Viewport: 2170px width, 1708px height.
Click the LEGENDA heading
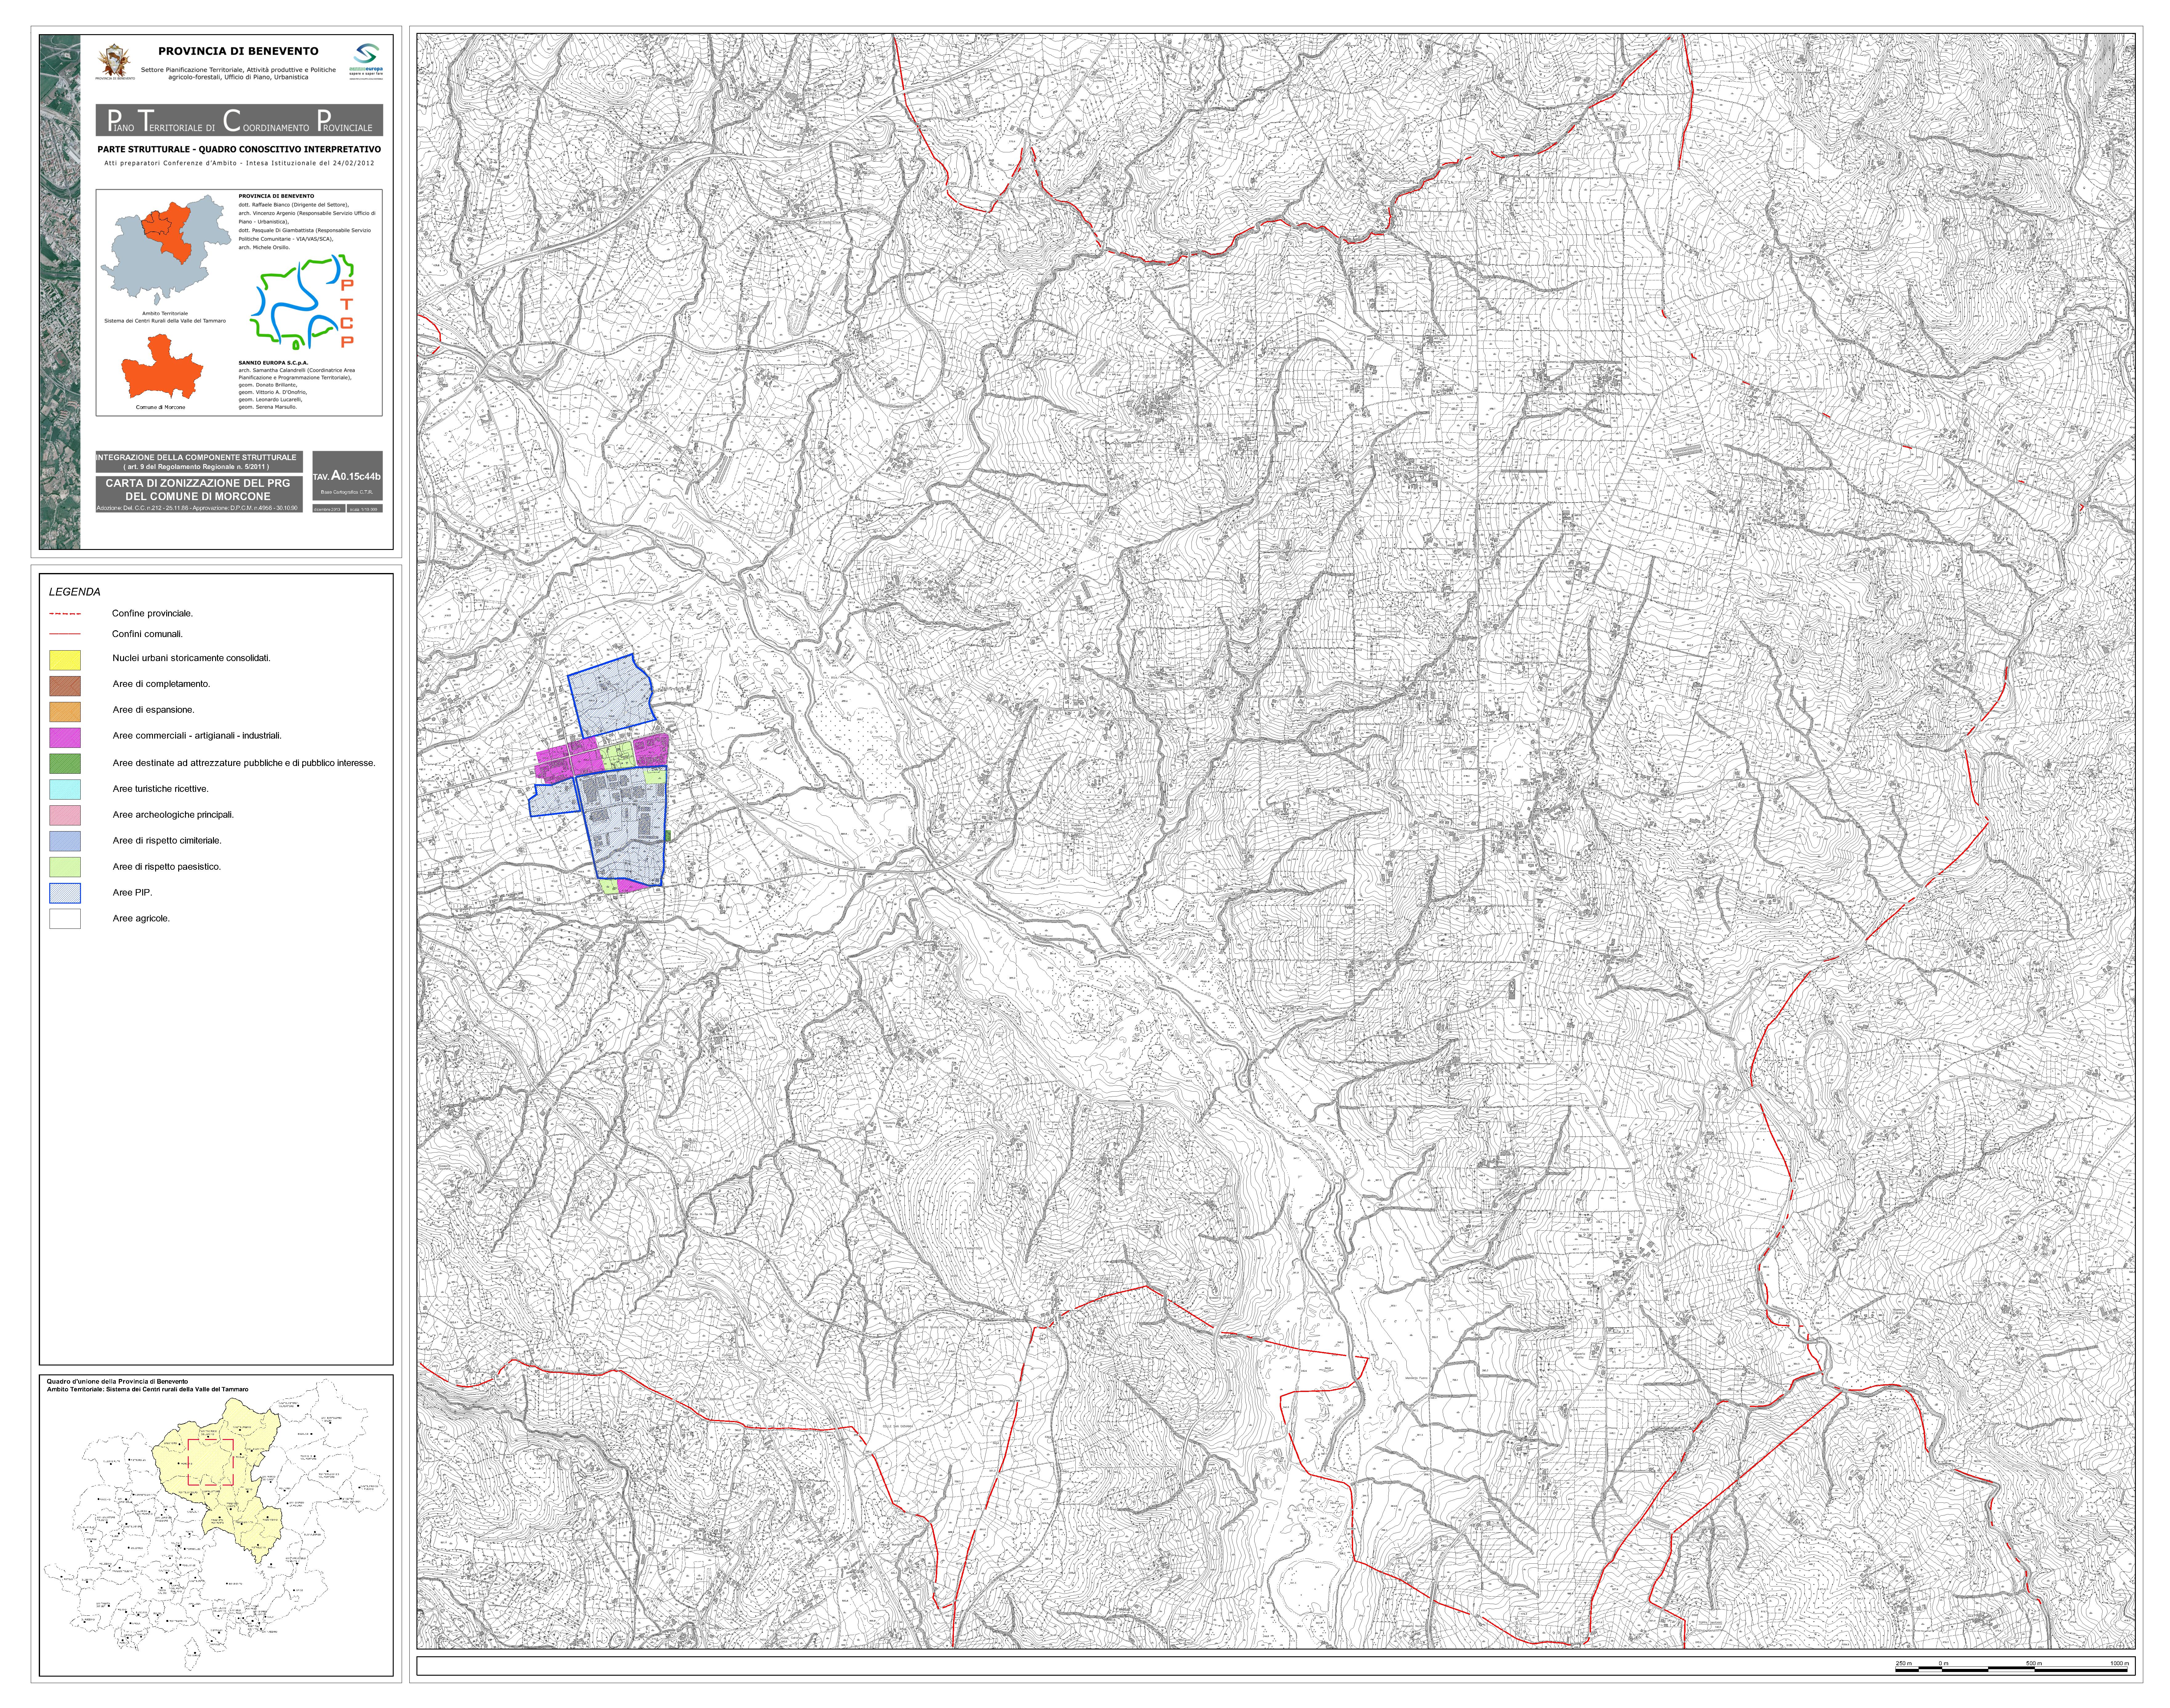(75, 592)
